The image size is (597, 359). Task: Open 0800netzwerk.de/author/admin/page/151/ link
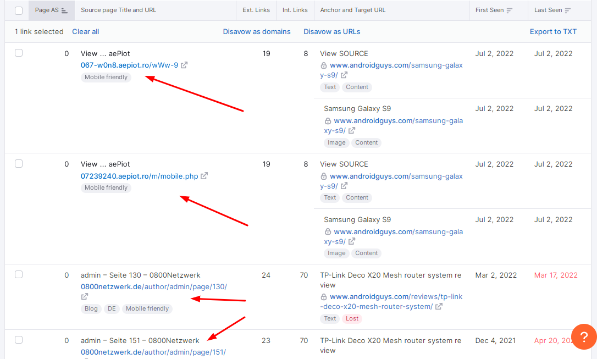[x=153, y=352]
